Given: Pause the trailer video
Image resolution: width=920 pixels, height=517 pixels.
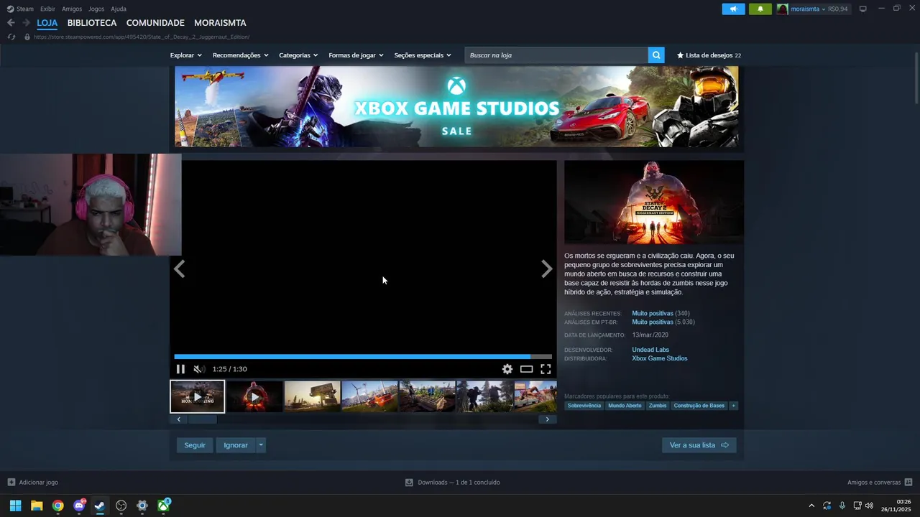Looking at the screenshot, I should [x=180, y=369].
